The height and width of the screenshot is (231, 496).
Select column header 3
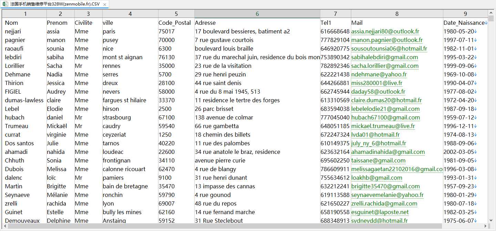click(x=89, y=14)
